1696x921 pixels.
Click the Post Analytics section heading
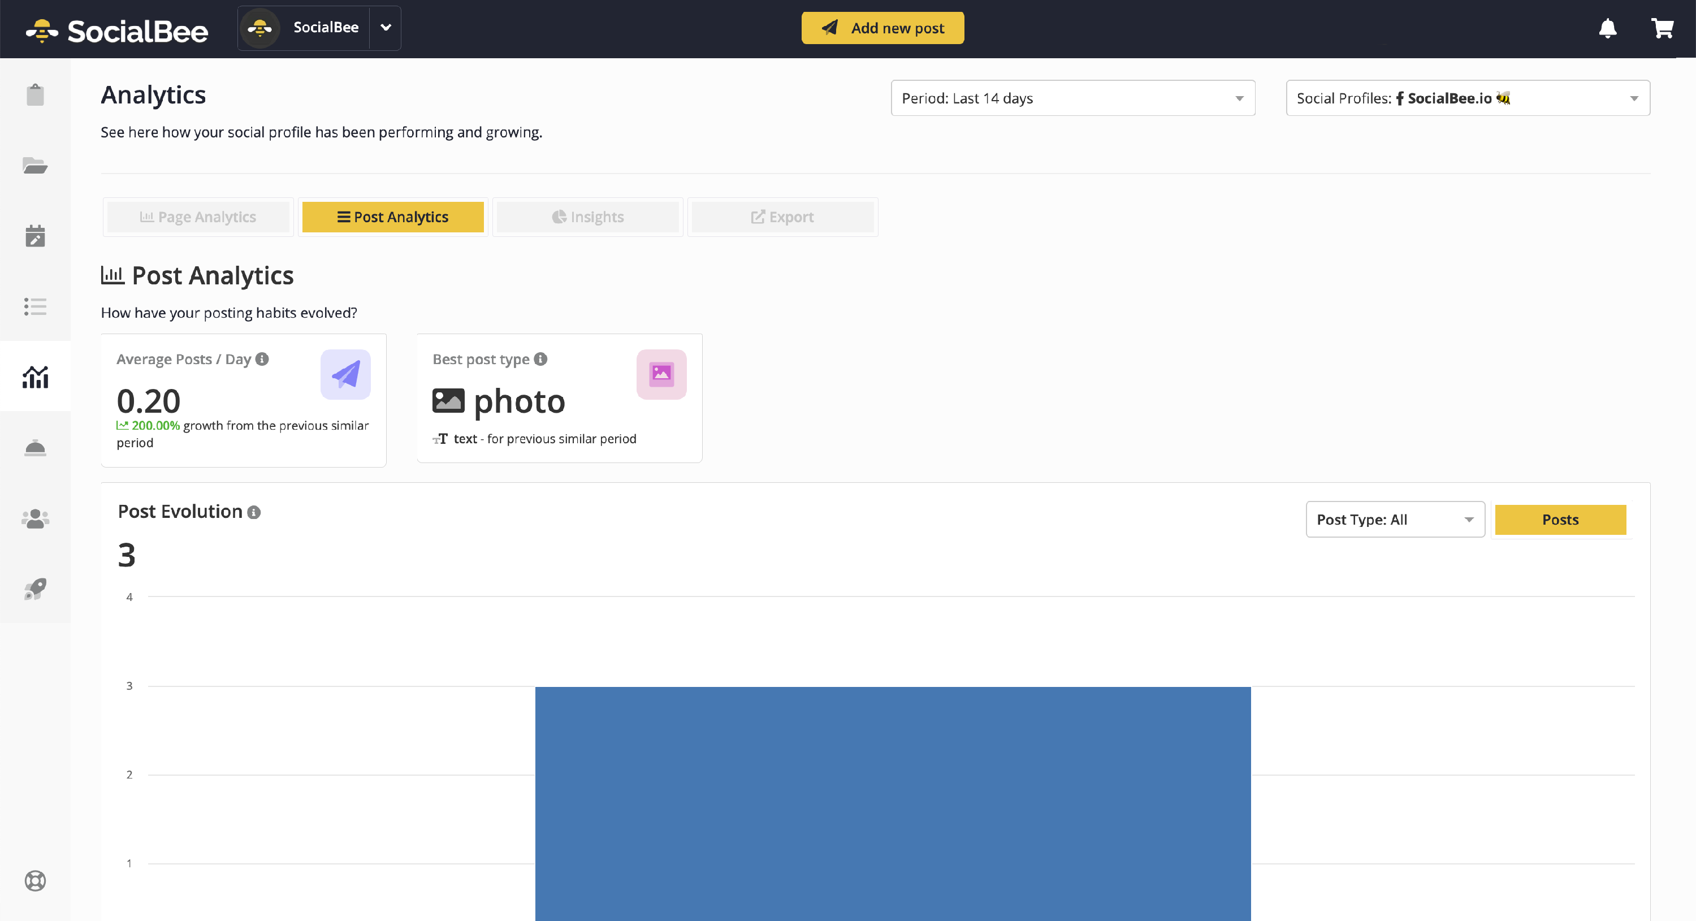tap(212, 275)
